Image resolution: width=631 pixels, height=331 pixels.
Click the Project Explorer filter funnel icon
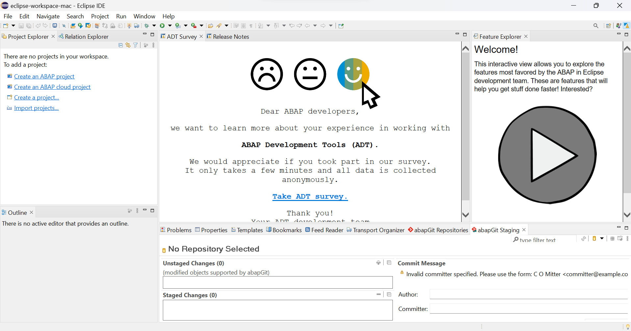point(136,45)
